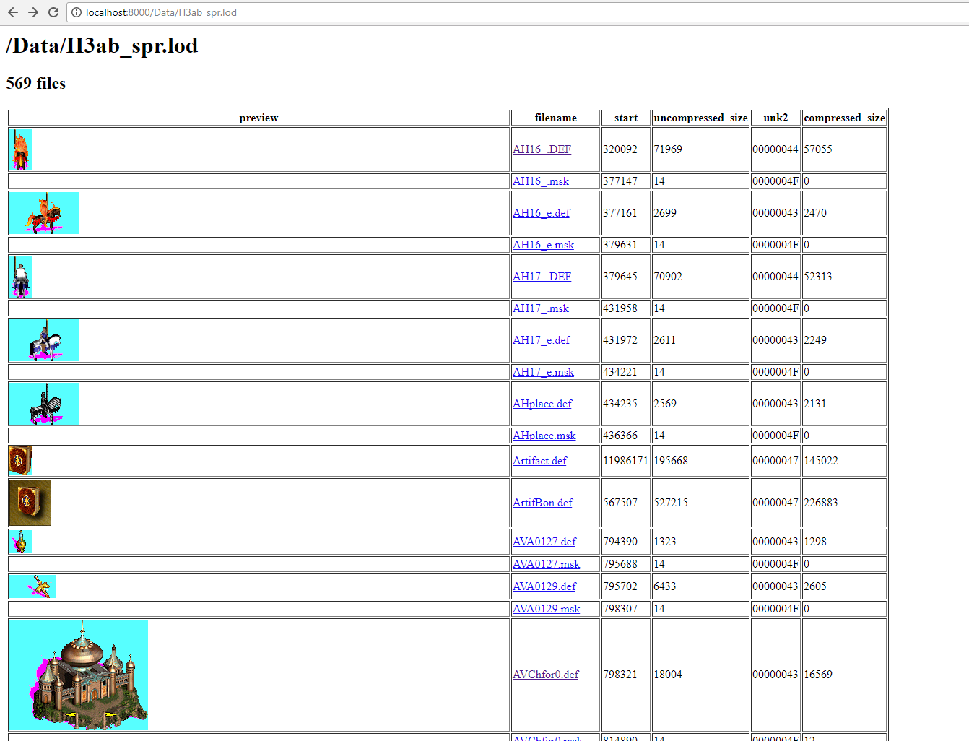Open the Artifact.def file link
Viewport: 969px width, 741px height.
pos(539,461)
